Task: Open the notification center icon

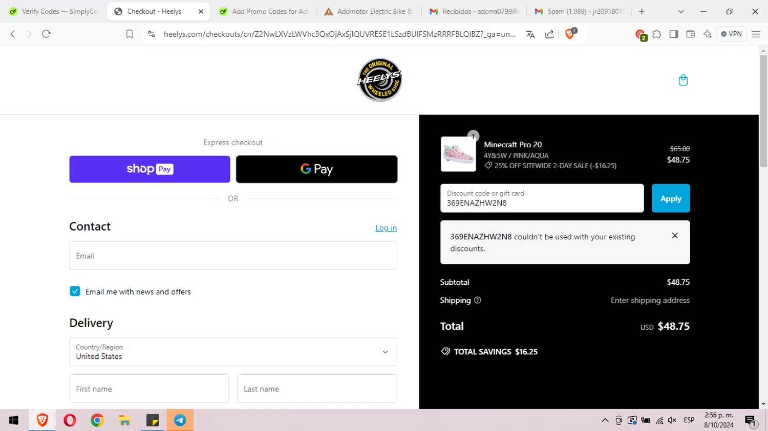Action: pos(751,421)
